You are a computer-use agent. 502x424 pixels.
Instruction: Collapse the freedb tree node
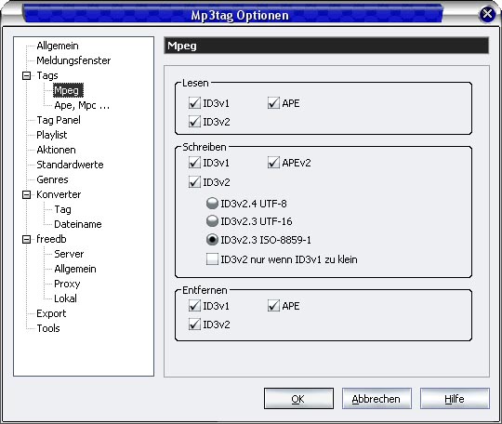[27, 239]
